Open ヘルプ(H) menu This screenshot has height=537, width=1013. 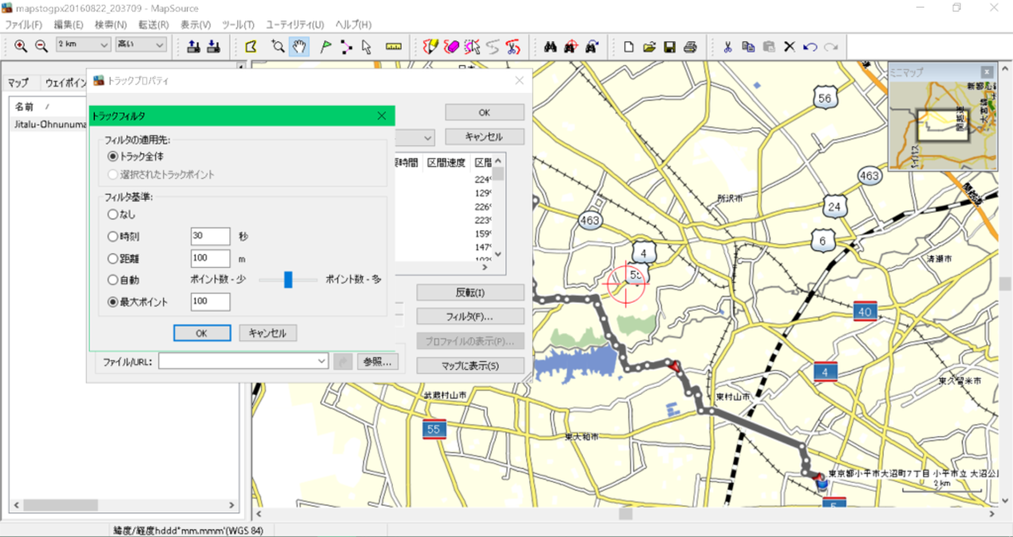click(353, 24)
